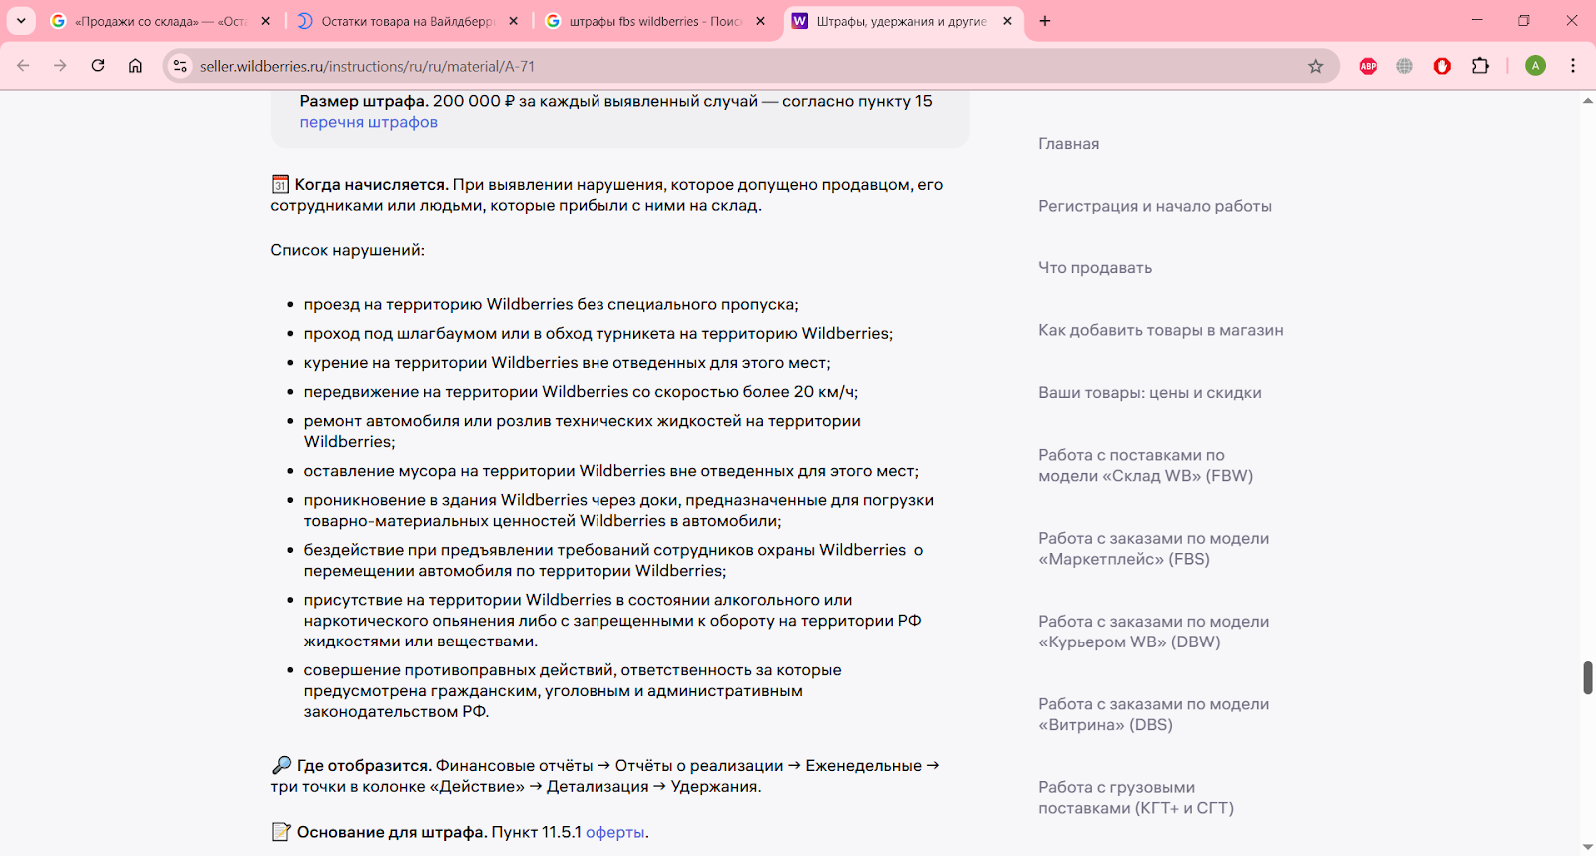Click text about оставление мусора на территории
This screenshot has height=856, width=1596.
point(610,471)
